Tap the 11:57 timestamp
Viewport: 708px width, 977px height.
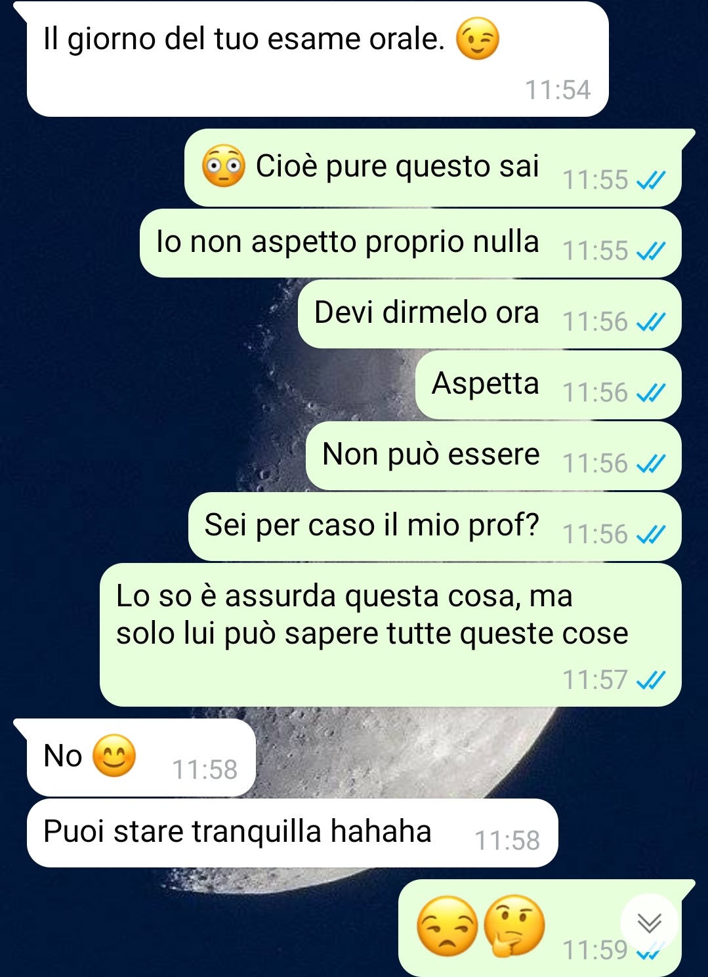(595, 680)
